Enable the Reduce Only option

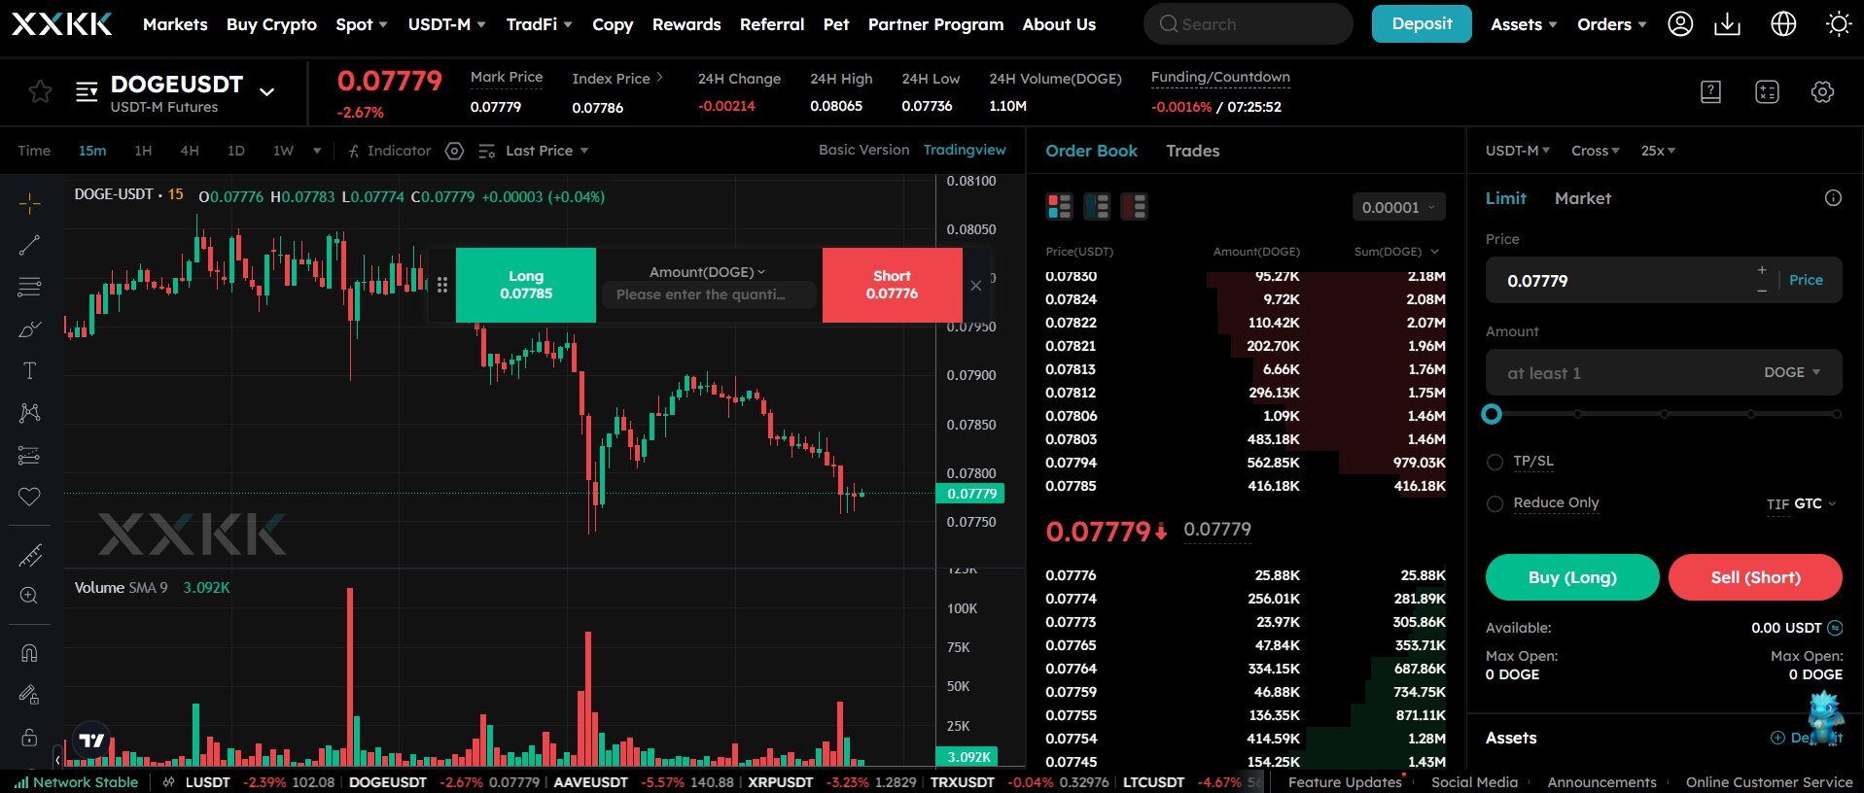pos(1495,503)
